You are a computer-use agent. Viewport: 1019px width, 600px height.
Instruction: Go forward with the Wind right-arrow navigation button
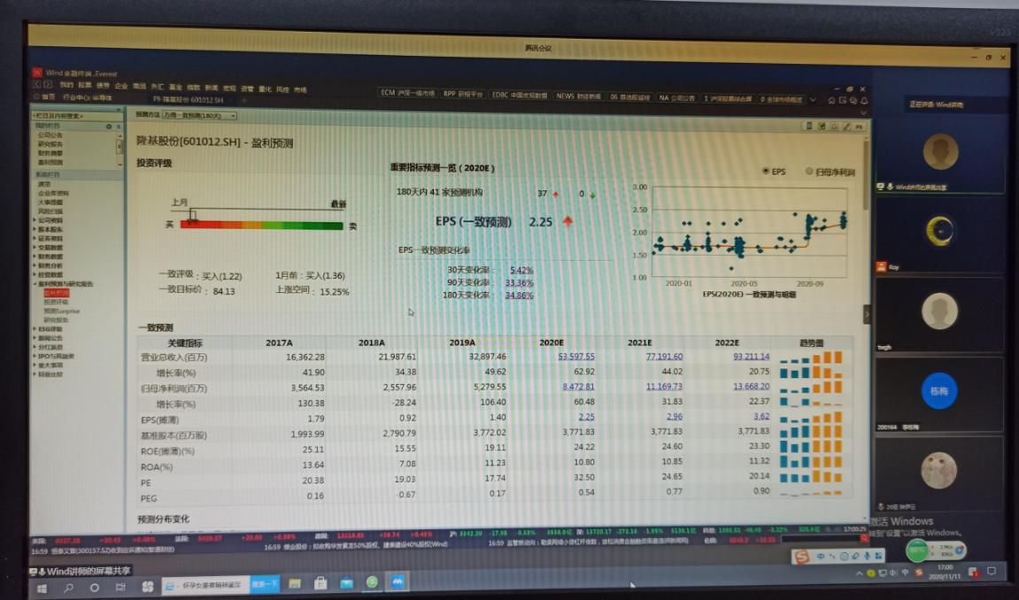pyautogui.click(x=47, y=84)
